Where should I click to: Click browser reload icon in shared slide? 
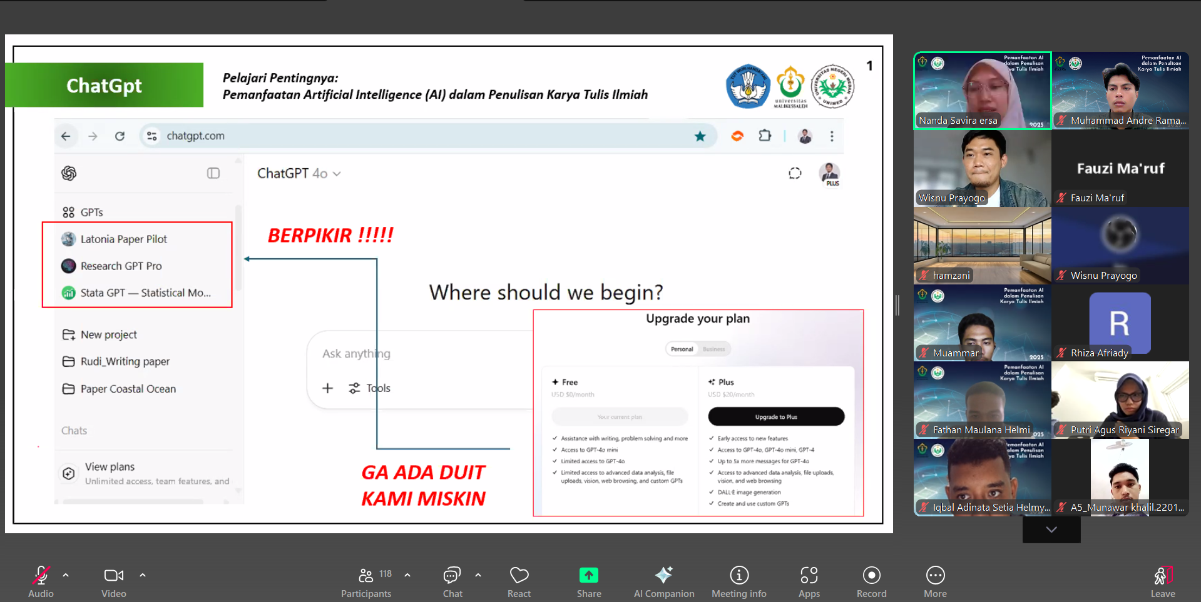pos(120,136)
